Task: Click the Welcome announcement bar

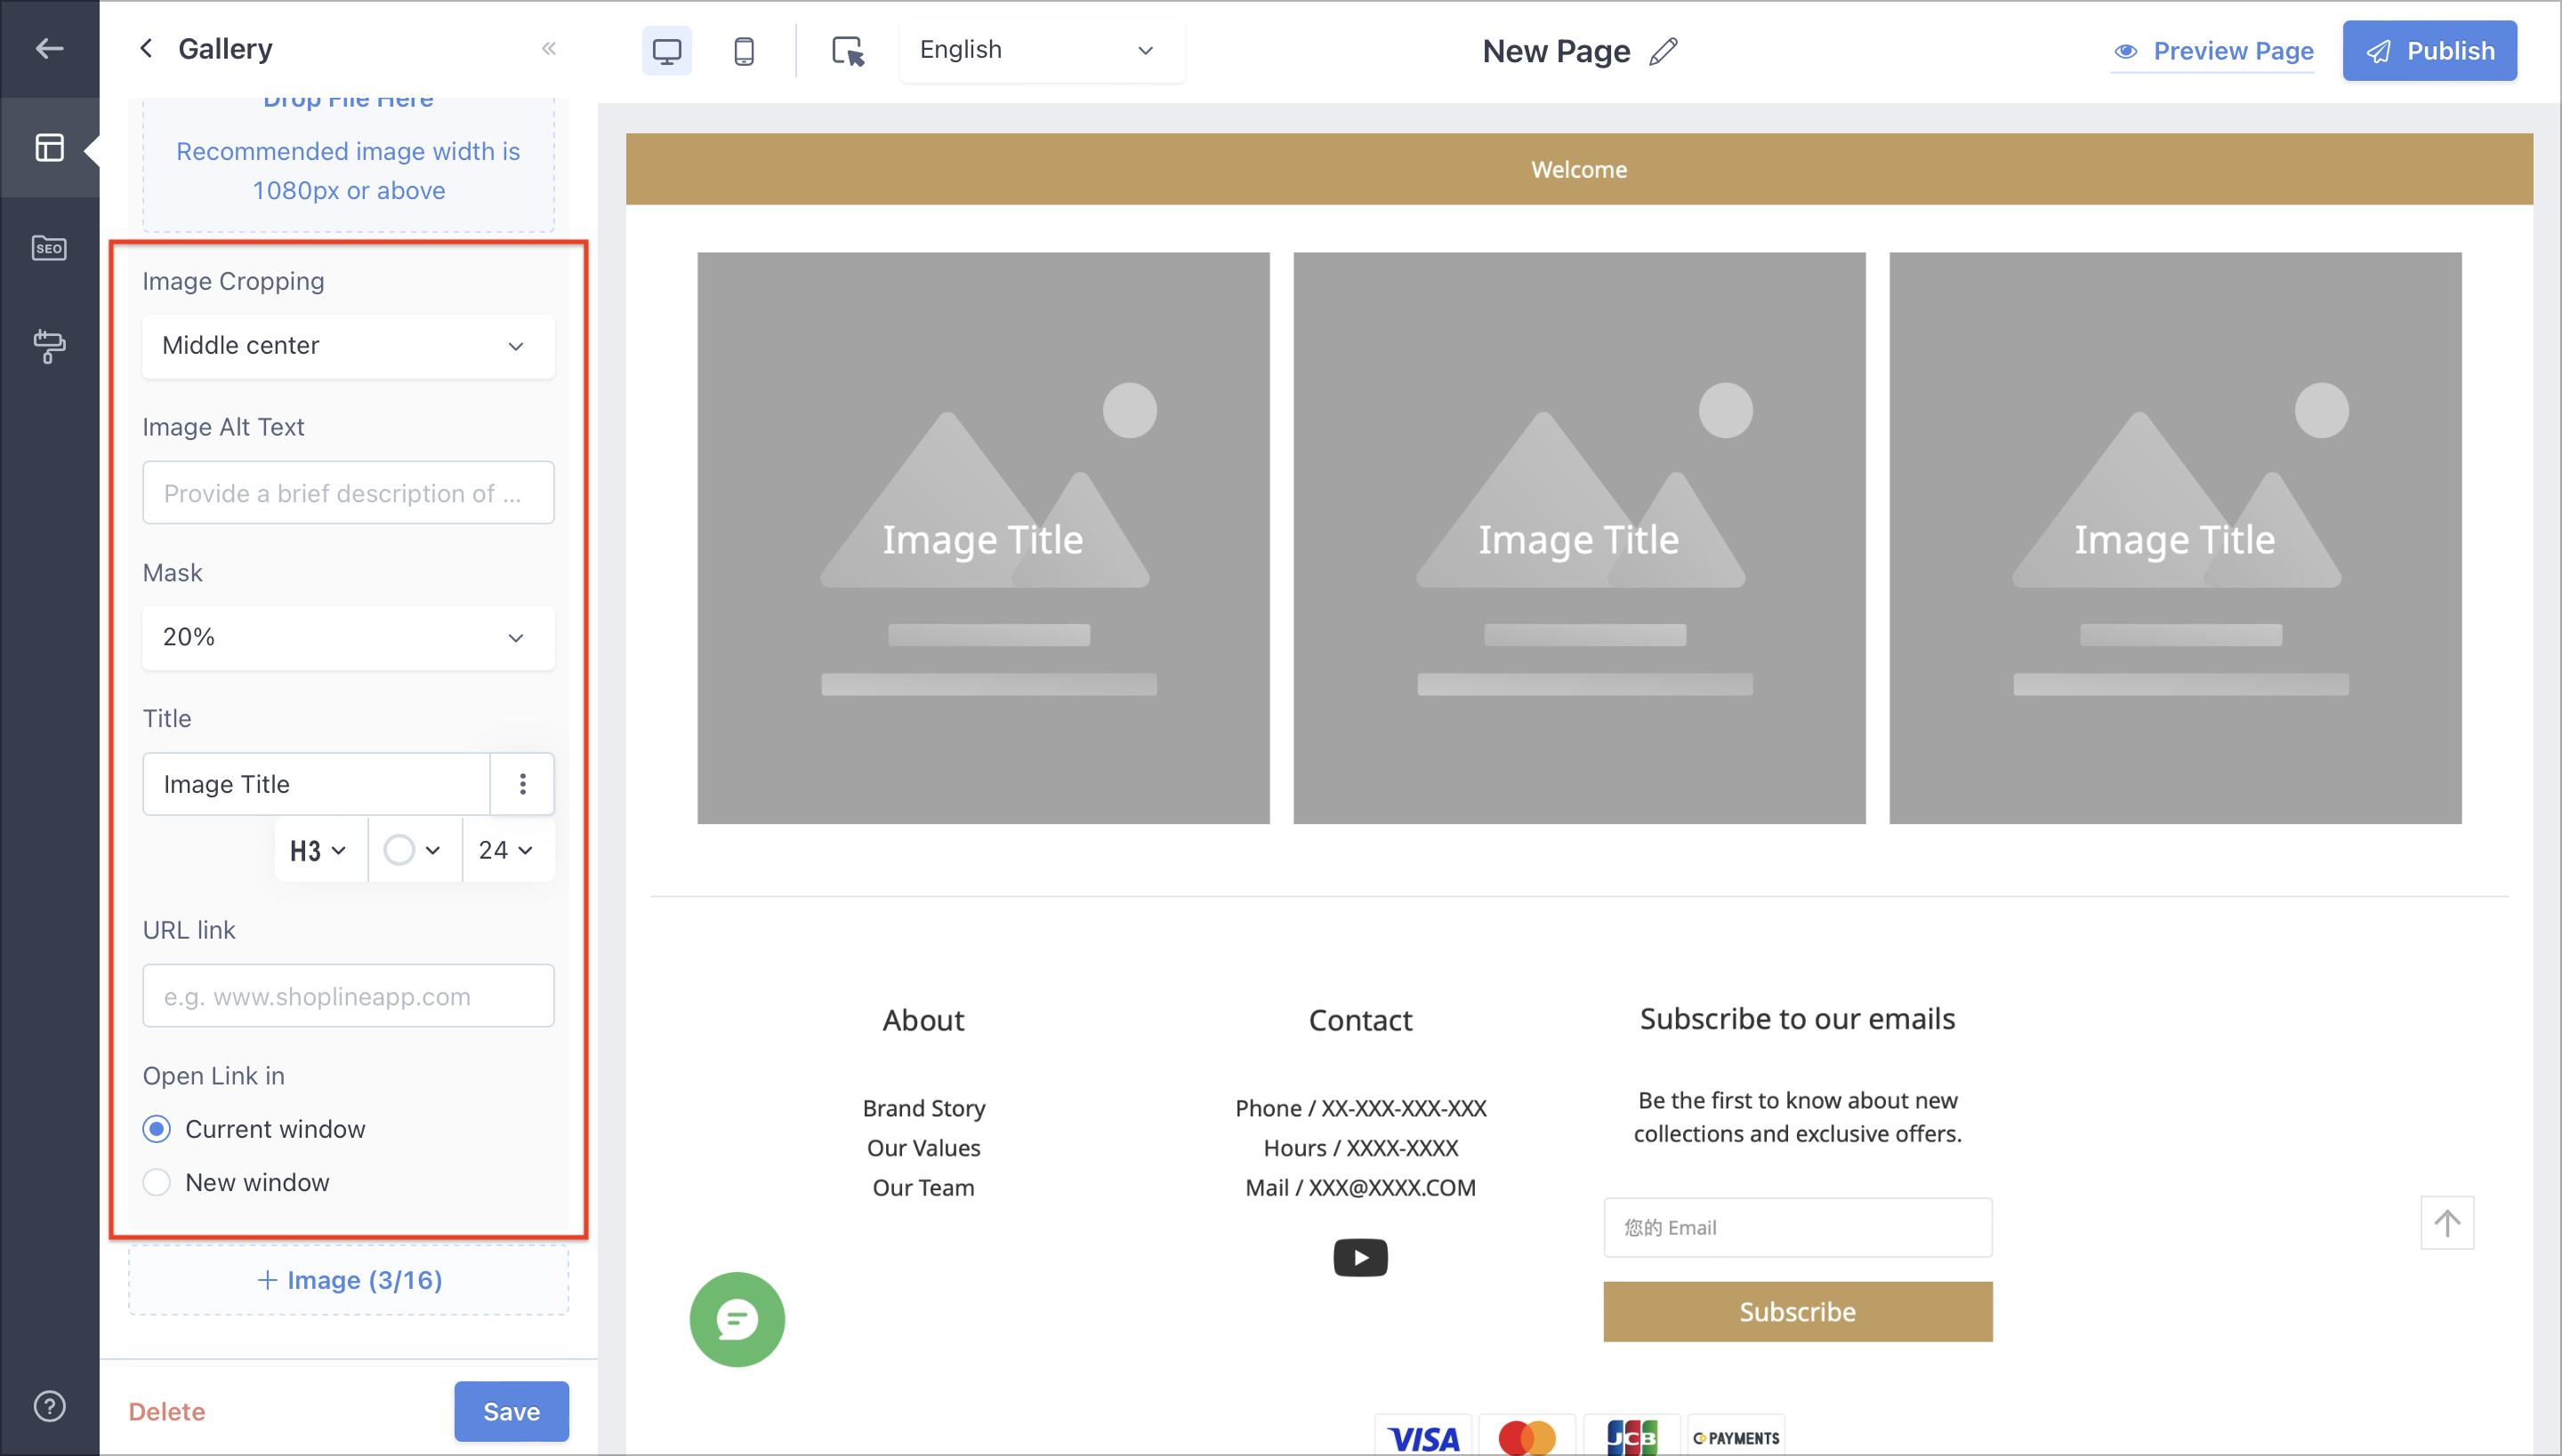Action: pos(1579,169)
